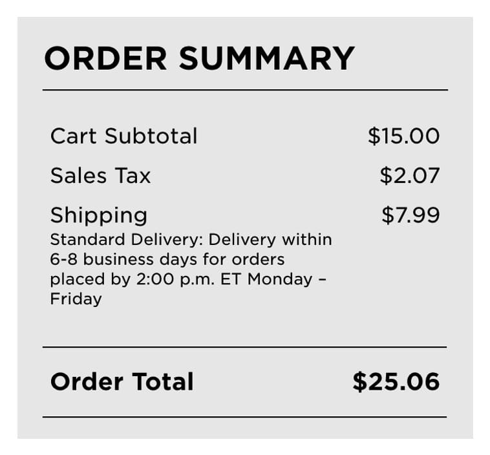Click "for orders" in the delivery note
Screen dimensions: 490x455
(x=253, y=260)
